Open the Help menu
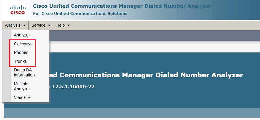260x120 pixels. click(x=63, y=25)
